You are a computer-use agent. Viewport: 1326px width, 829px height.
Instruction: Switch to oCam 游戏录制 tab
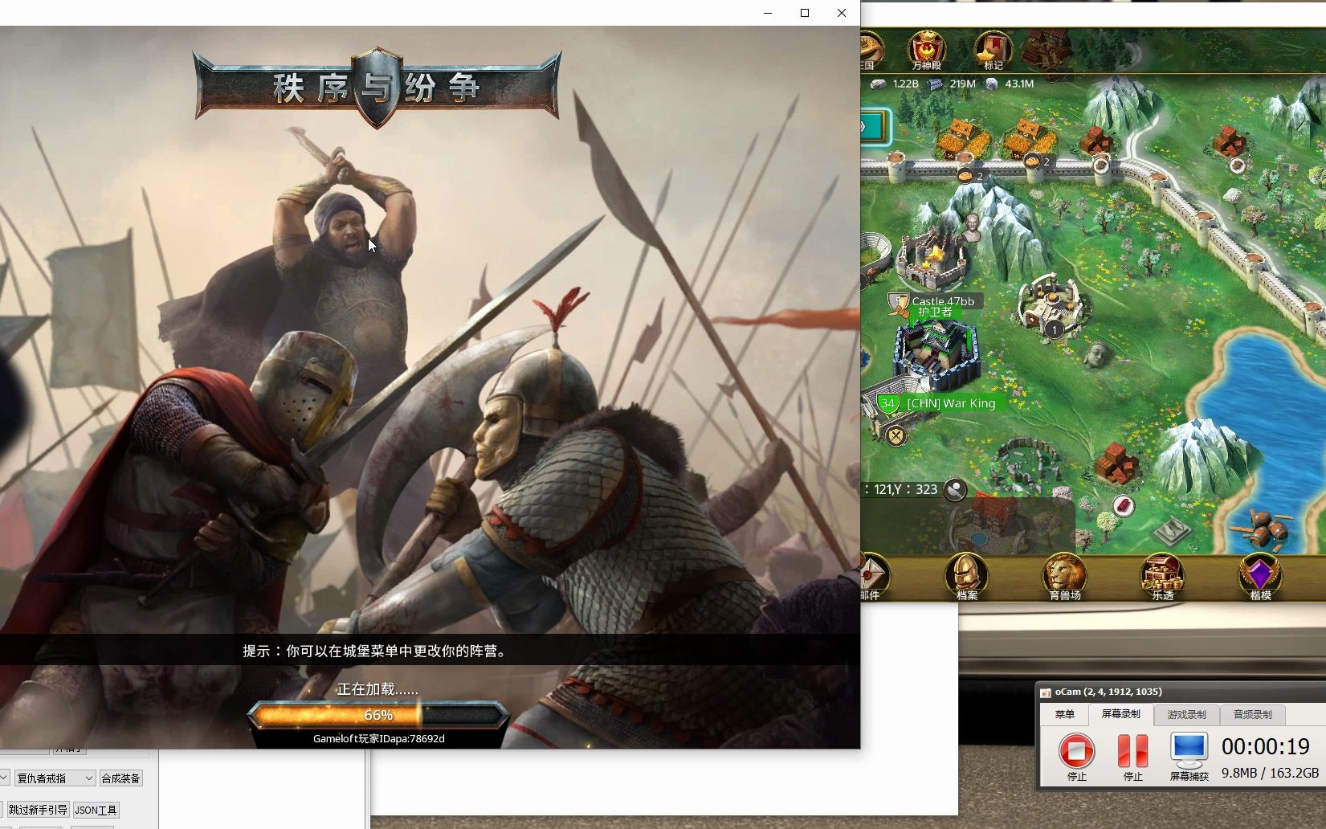1186,714
